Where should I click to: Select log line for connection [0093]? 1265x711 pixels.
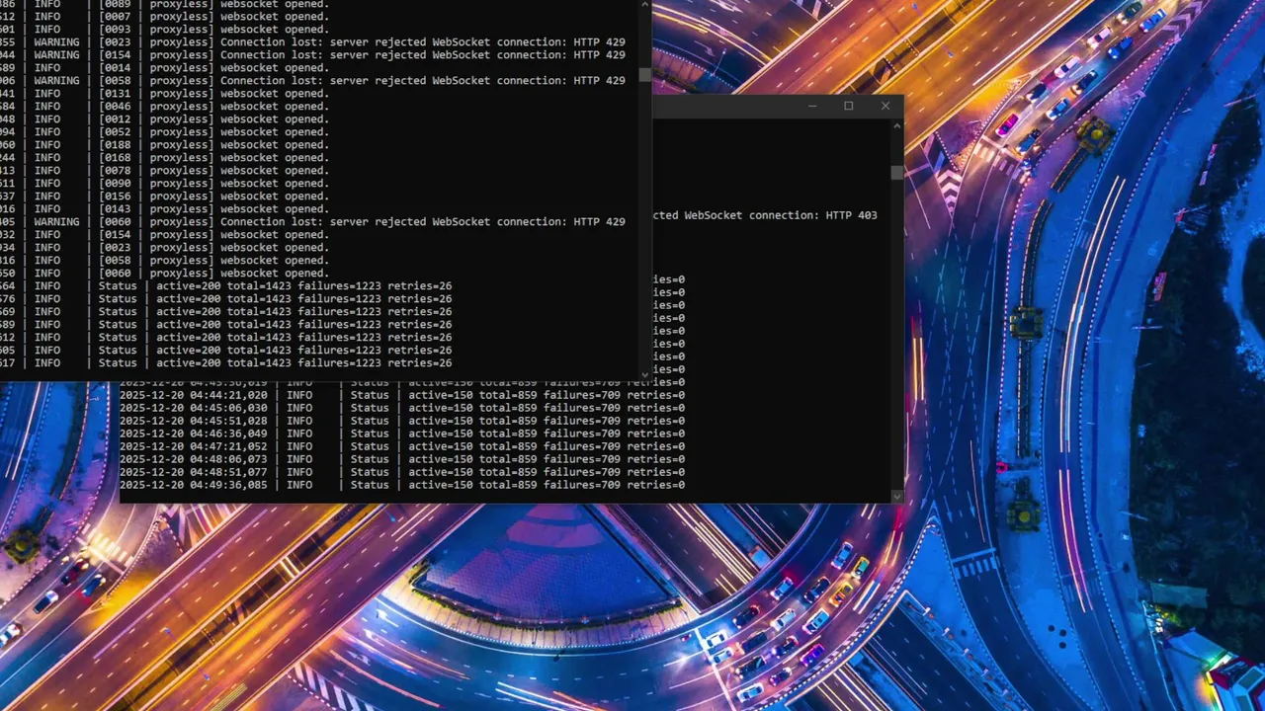pyautogui.click(x=164, y=30)
